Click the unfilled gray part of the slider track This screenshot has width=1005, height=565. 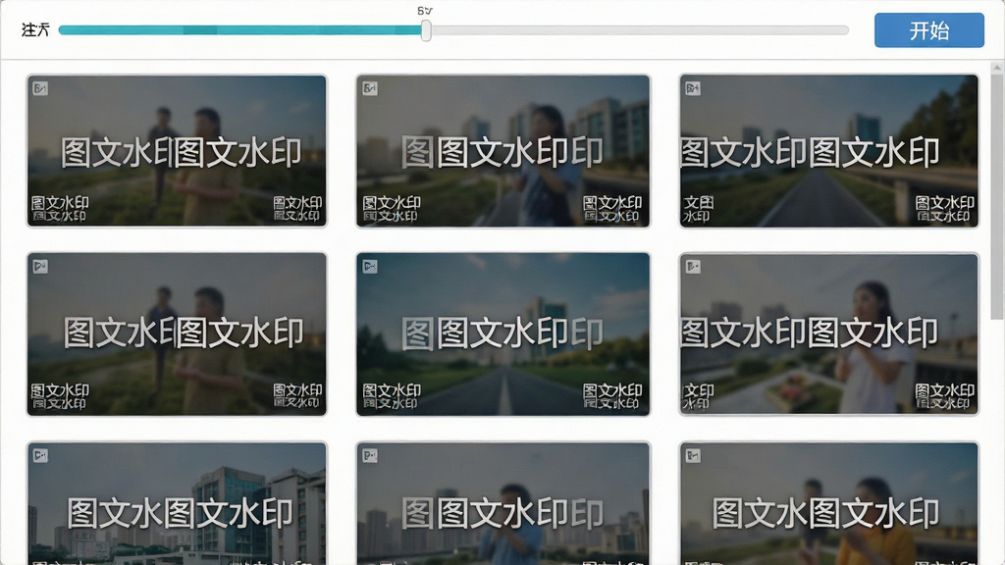640,30
